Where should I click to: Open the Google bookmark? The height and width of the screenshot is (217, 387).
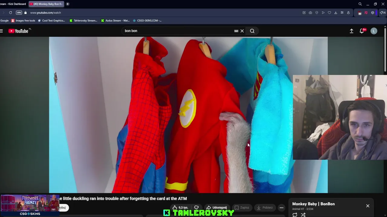4,20
